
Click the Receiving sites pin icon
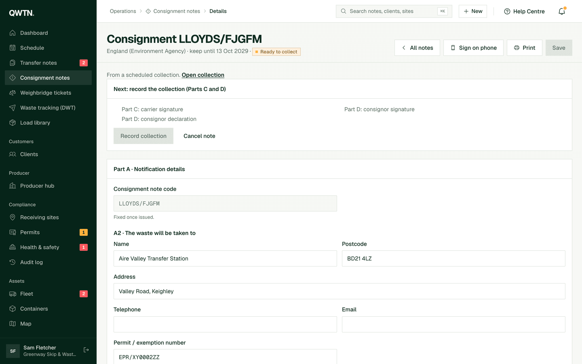tap(13, 217)
